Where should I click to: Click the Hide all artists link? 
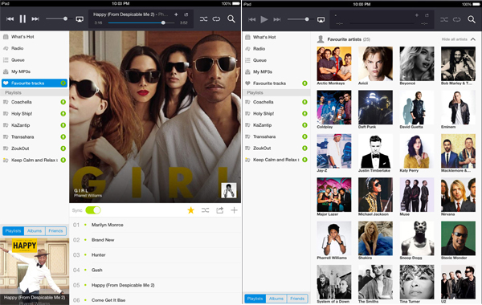pos(455,39)
